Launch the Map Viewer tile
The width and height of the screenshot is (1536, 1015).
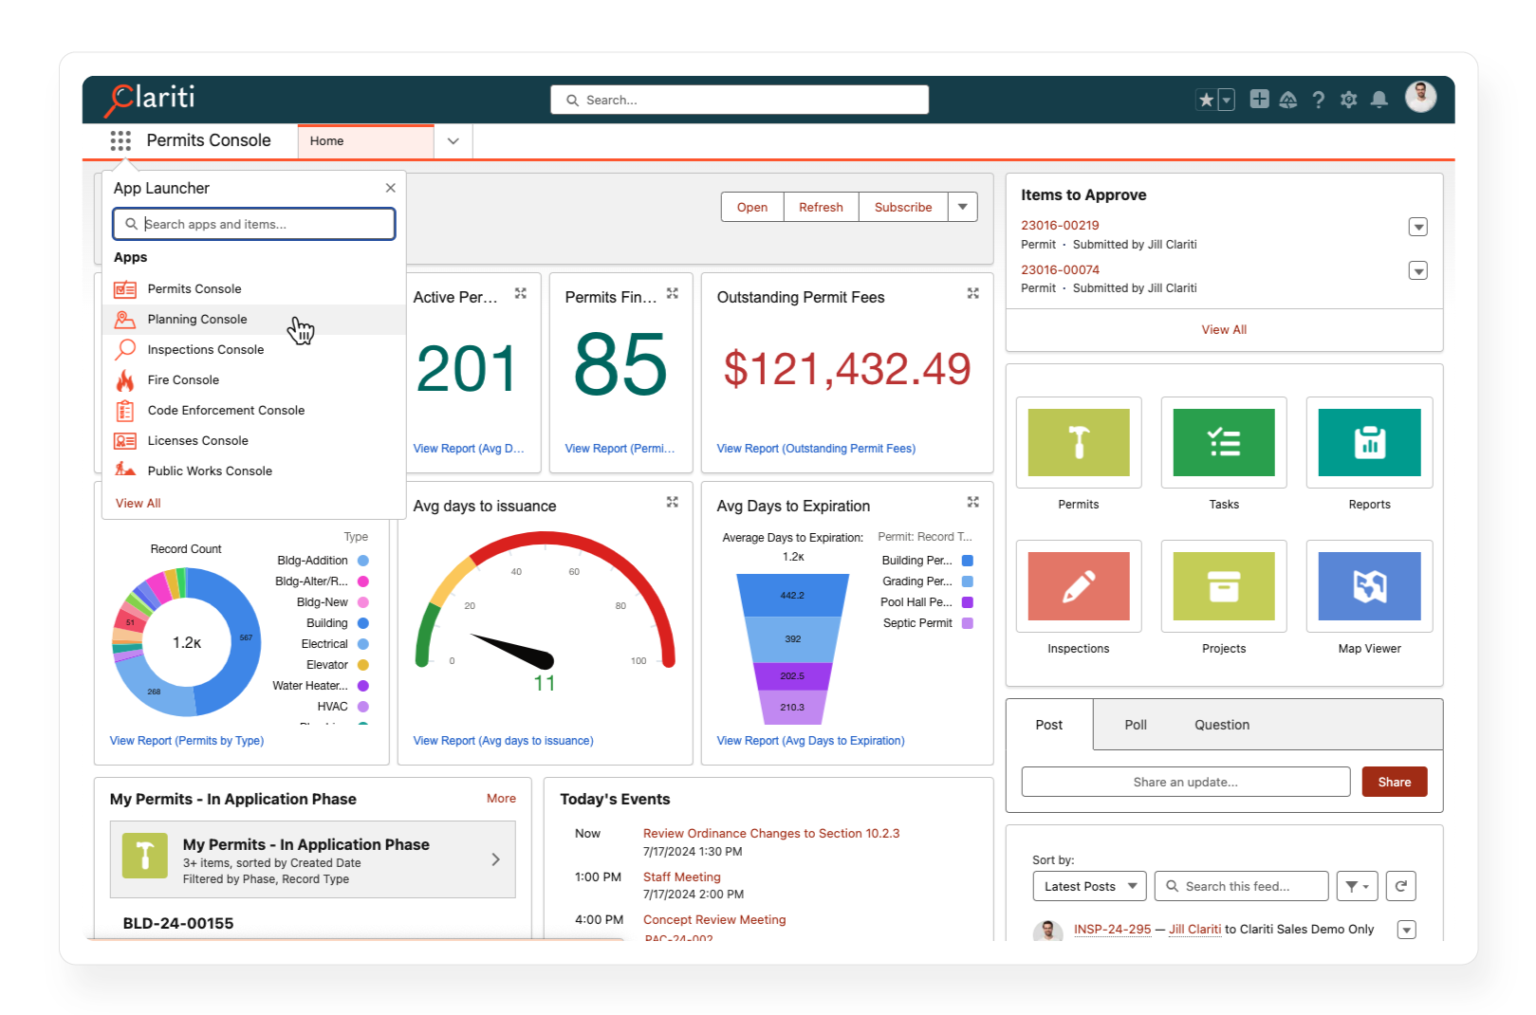point(1368,586)
